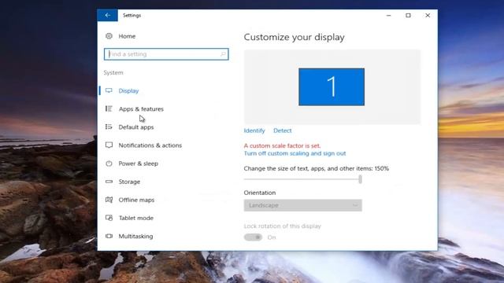This screenshot has width=504, height=283.
Task: Open Apps & features settings
Action: (141, 109)
